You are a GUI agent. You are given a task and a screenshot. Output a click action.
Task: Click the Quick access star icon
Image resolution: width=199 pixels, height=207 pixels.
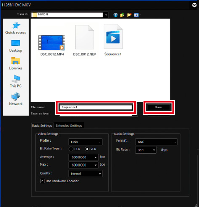15,26
